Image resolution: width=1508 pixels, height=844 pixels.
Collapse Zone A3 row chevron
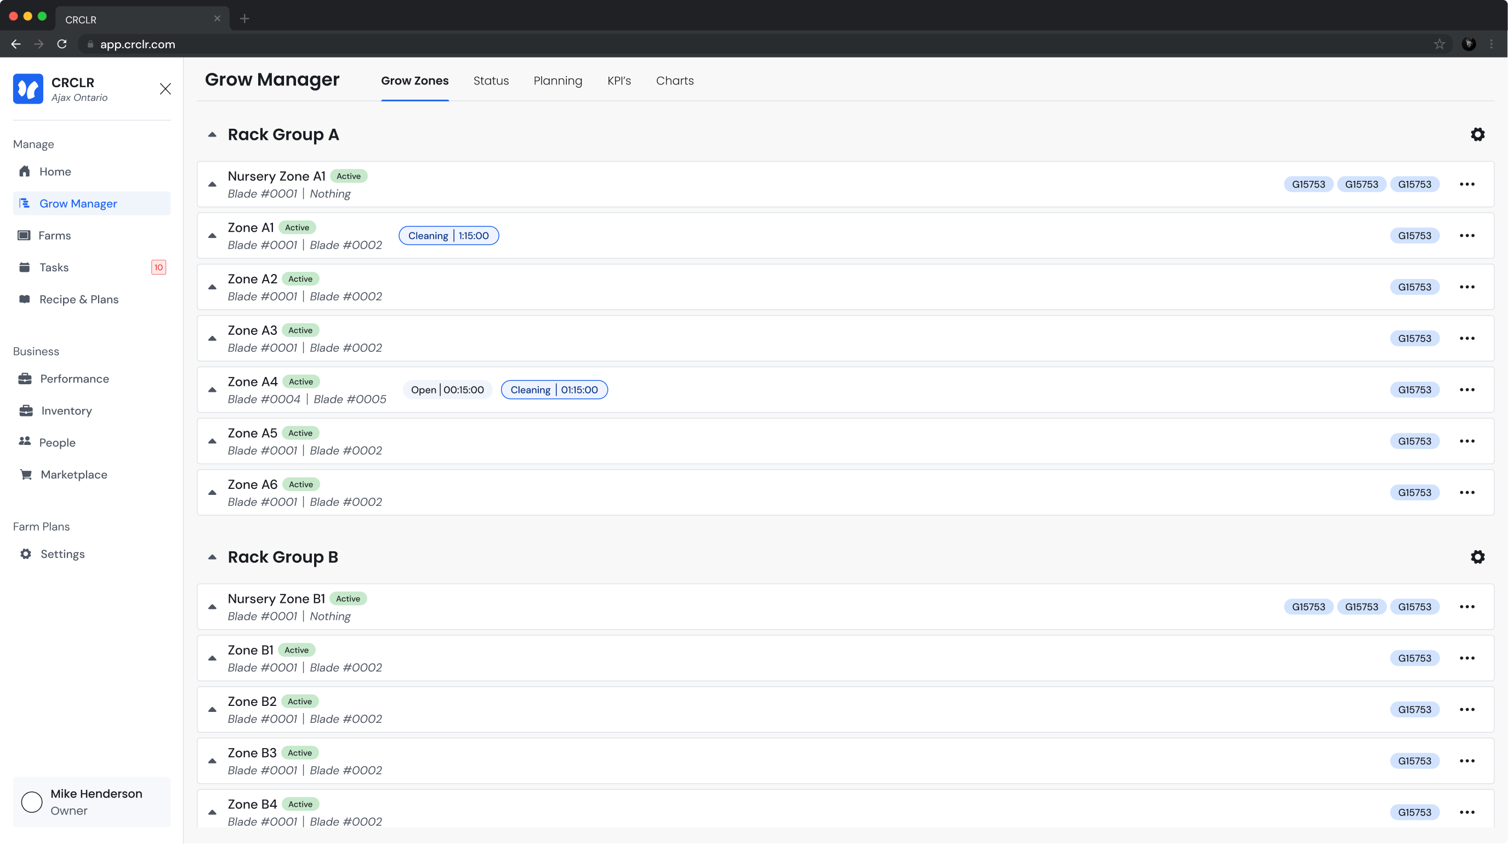(x=213, y=339)
